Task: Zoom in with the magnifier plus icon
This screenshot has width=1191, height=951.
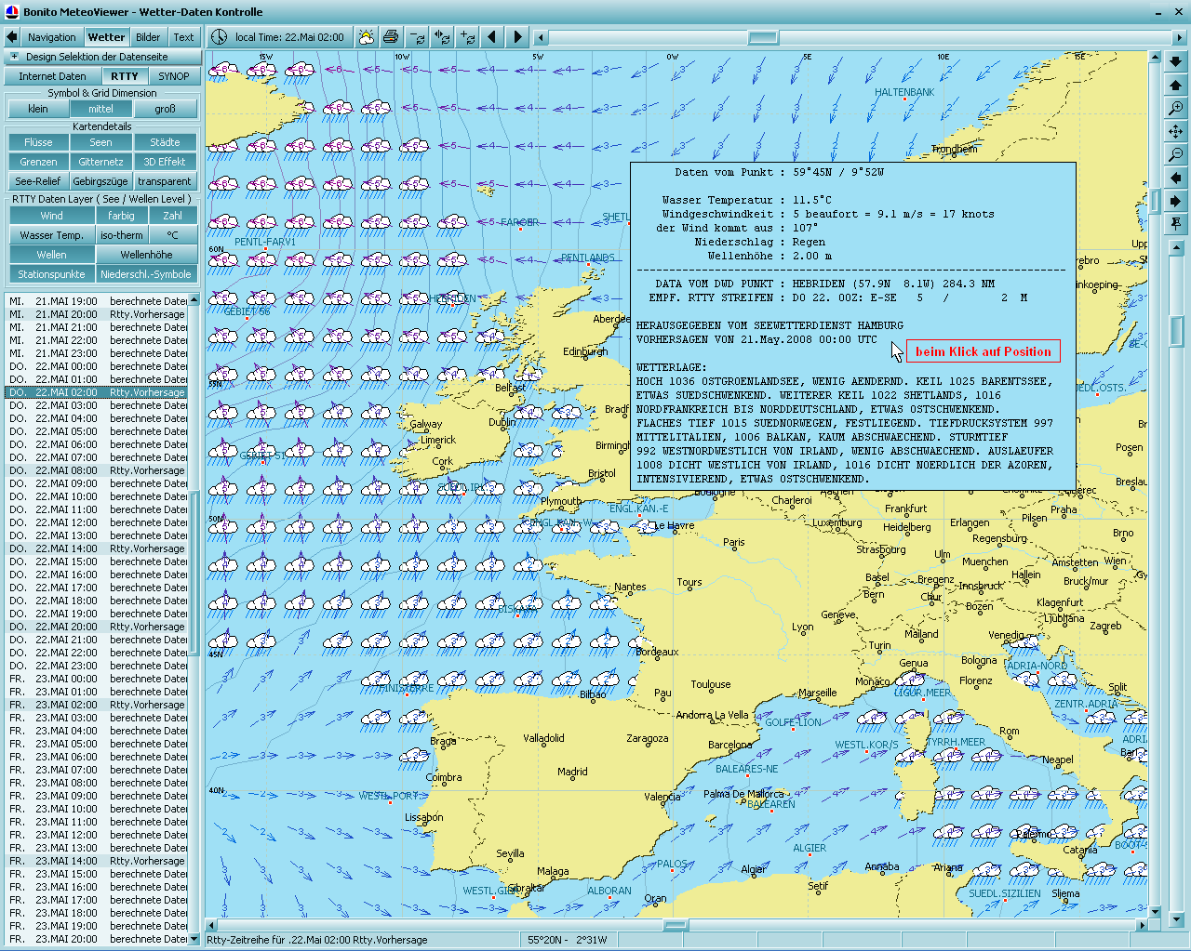Action: click(x=1176, y=109)
